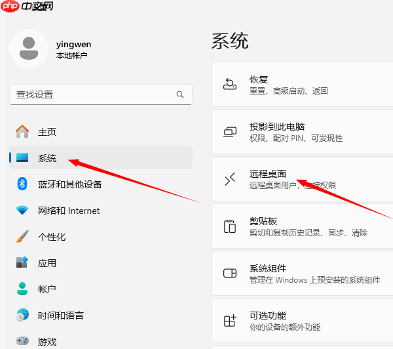Select 系统 in the sidebar
Screen dimensions: 393x349
point(101,157)
